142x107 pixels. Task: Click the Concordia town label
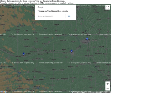52,85
